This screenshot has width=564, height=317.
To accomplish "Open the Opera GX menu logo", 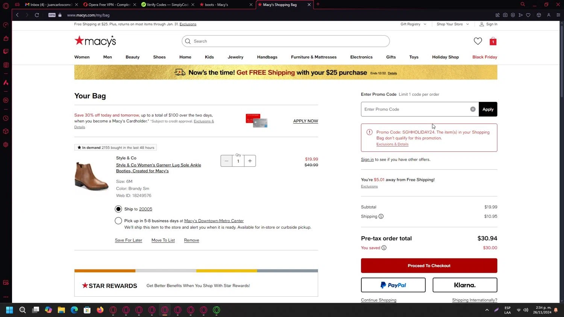I will pyautogui.click(x=6, y=6).
